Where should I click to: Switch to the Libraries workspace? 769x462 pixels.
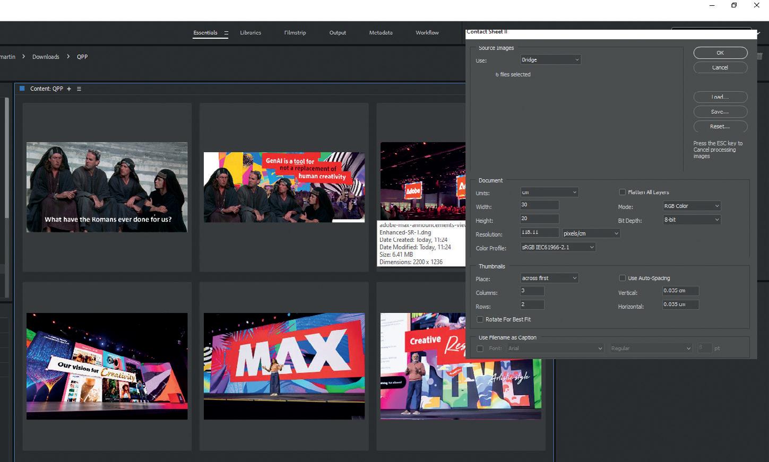[250, 33]
